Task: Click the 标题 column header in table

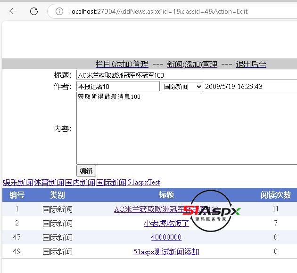Action: click(x=166, y=195)
